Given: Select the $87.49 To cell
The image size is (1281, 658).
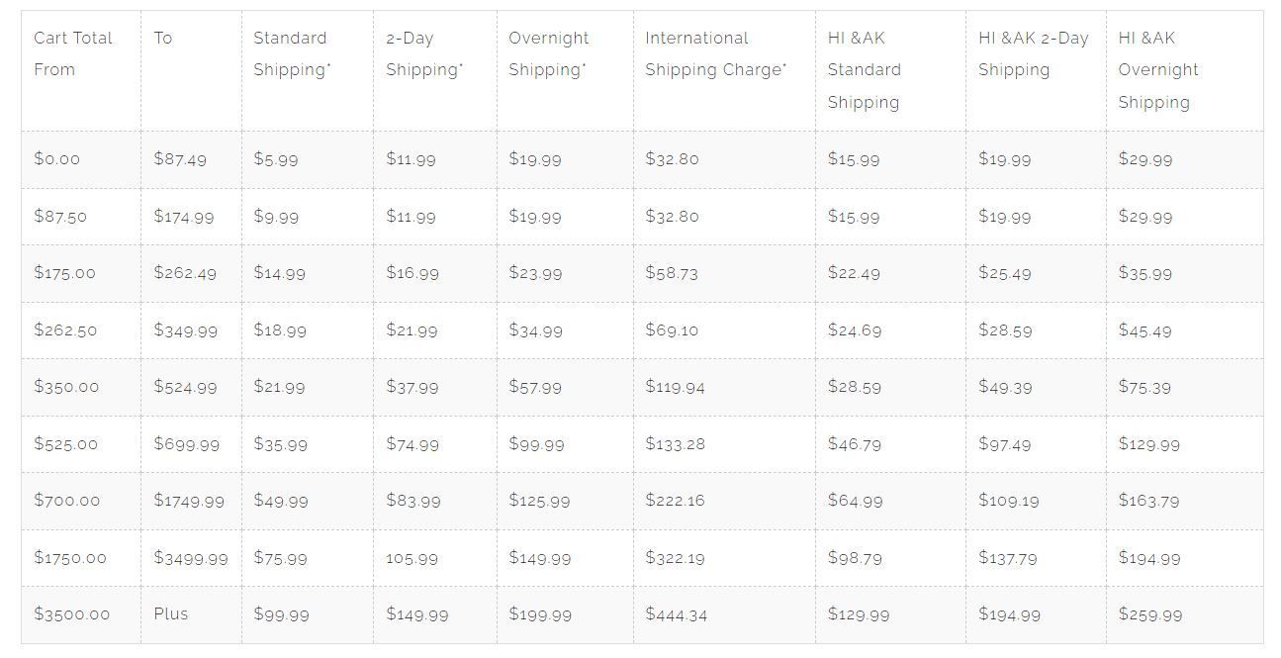Looking at the screenshot, I should [180, 159].
